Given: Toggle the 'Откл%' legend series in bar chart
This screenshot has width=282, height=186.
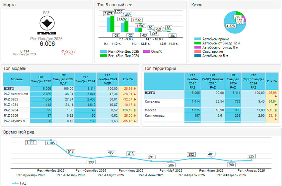Looking at the screenshot, I should 154,52.
